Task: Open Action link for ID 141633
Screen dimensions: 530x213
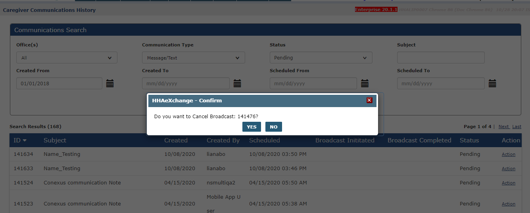Action: click(508, 169)
